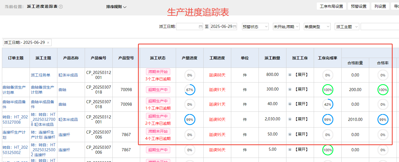The width and height of the screenshot is (399, 162).
Task: Click the 工序布局设置 button
Action: [x=331, y=6]
